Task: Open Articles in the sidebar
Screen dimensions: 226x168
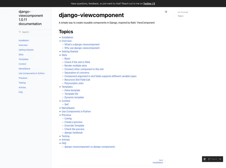Action: tap(22, 87)
